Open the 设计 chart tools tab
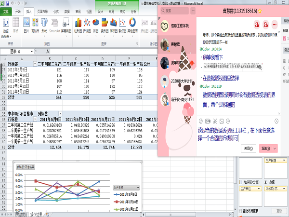 100,10
